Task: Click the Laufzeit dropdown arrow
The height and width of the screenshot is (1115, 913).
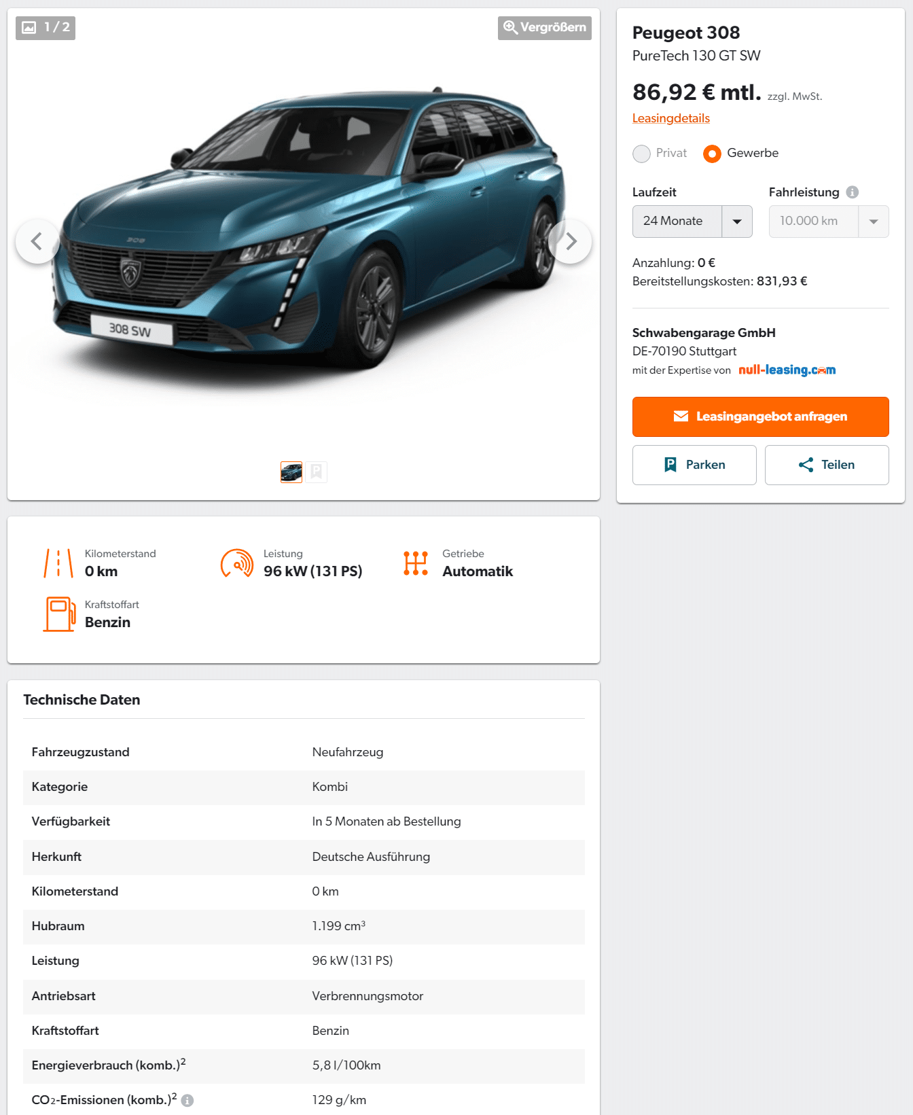Action: pos(737,222)
